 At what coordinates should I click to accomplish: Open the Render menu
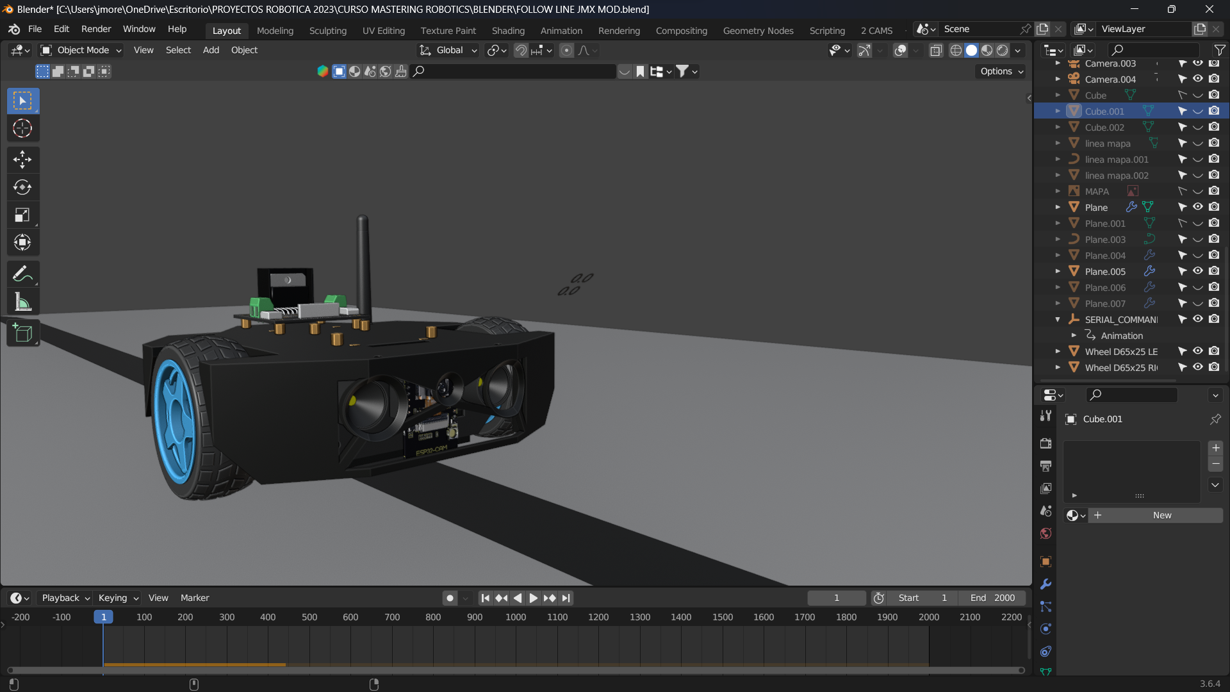point(96,29)
